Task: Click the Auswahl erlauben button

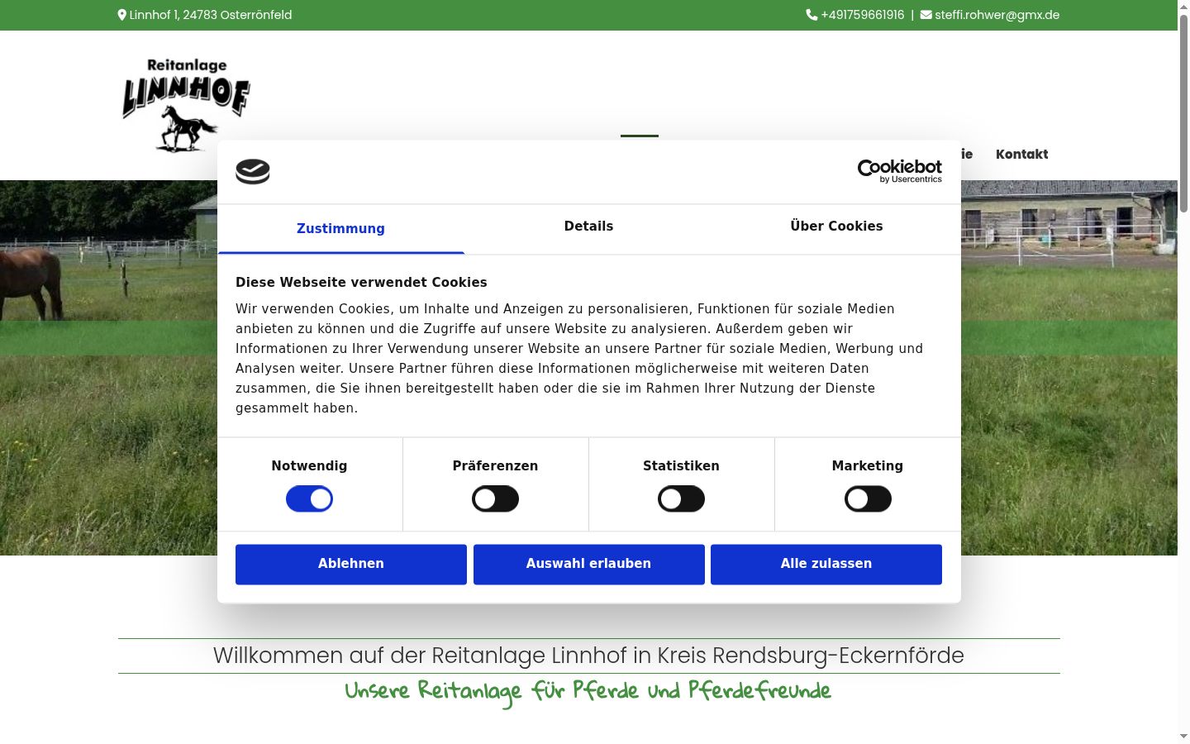Action: pyautogui.click(x=588, y=564)
